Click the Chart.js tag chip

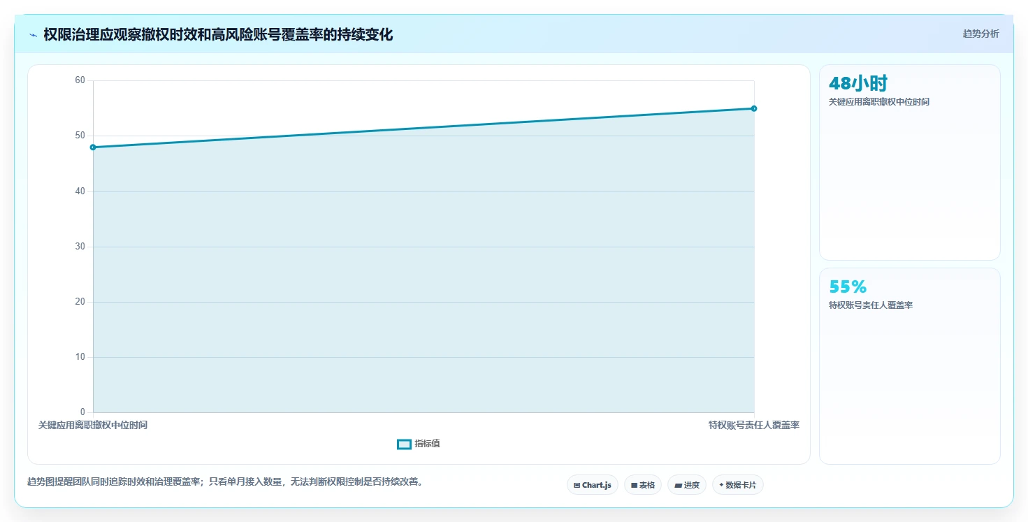[x=592, y=485]
